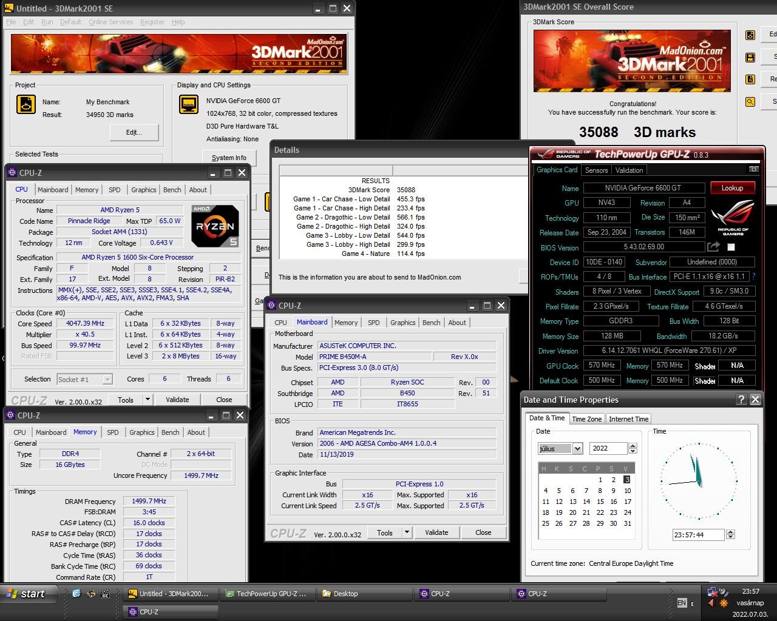Click the magnifier icon in the Overall Score panel
777x621 pixels.
[750, 102]
